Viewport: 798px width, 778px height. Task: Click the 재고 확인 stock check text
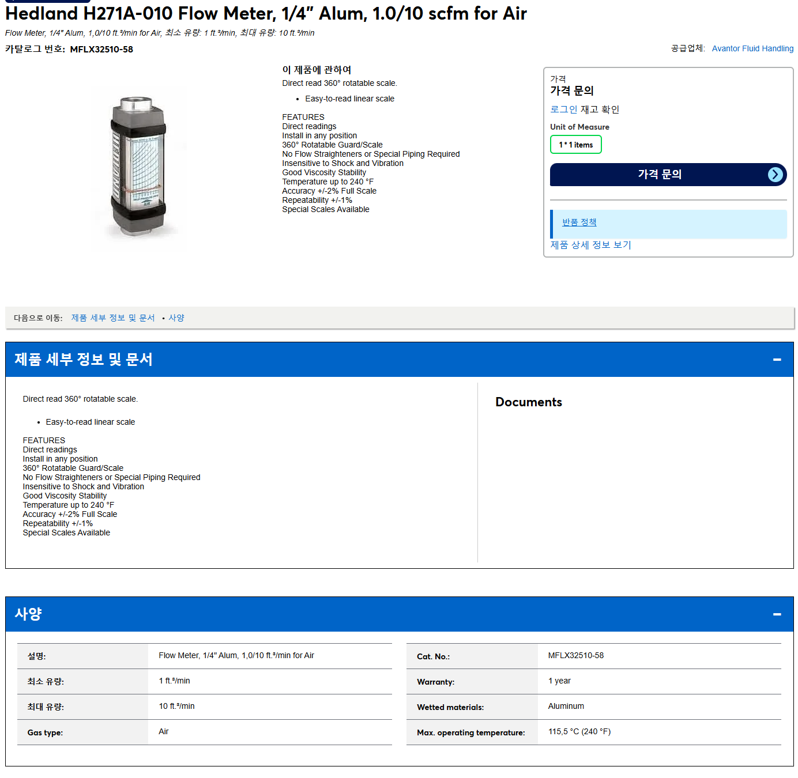600,109
